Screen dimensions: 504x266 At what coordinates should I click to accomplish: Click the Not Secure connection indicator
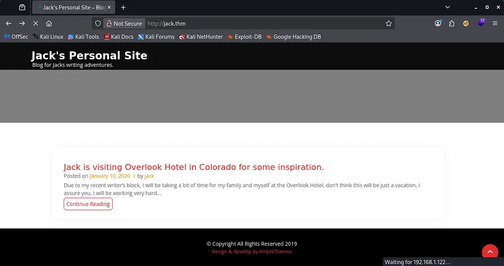click(124, 23)
